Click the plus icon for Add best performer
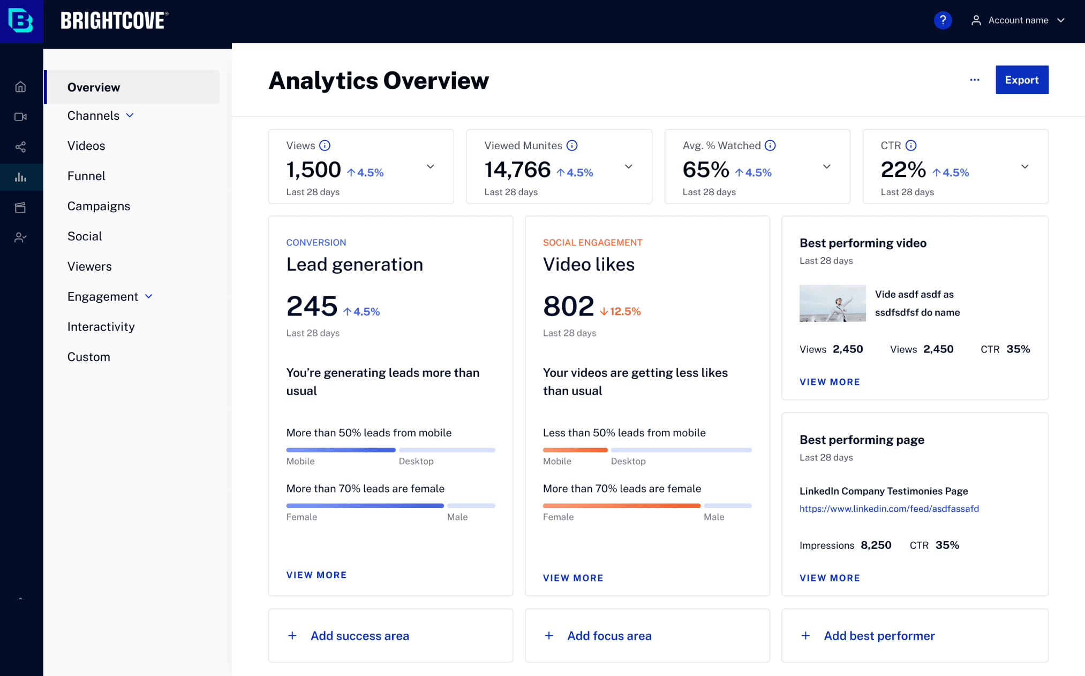Image resolution: width=1085 pixels, height=676 pixels. tap(805, 635)
